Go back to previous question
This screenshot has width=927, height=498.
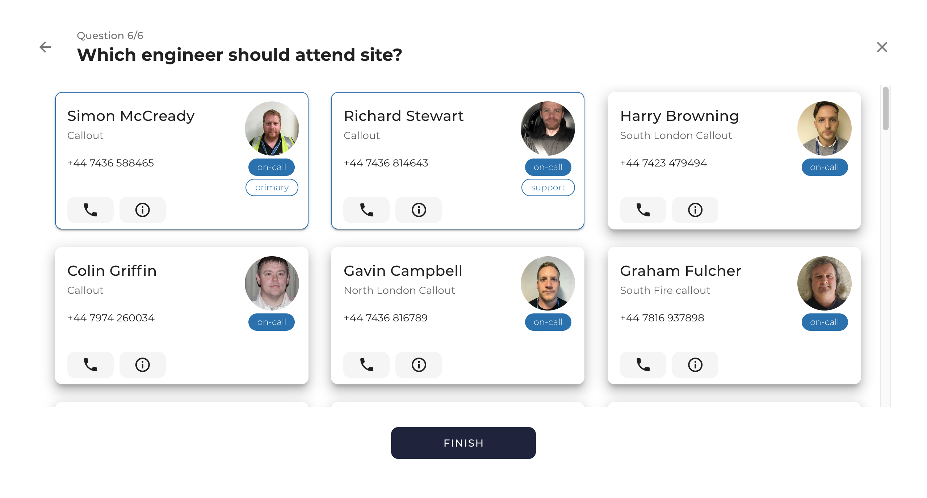pos(45,47)
